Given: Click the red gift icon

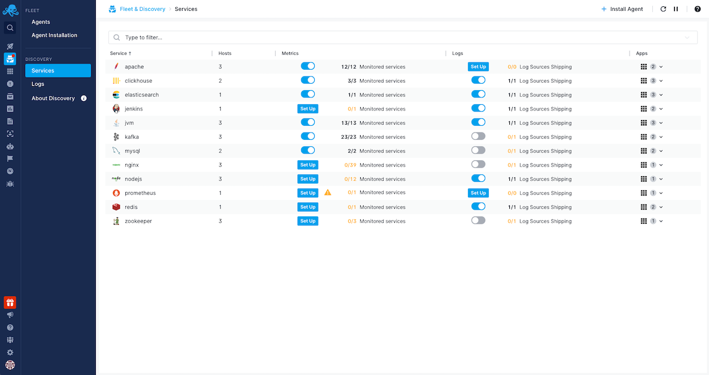Looking at the screenshot, I should pos(10,302).
